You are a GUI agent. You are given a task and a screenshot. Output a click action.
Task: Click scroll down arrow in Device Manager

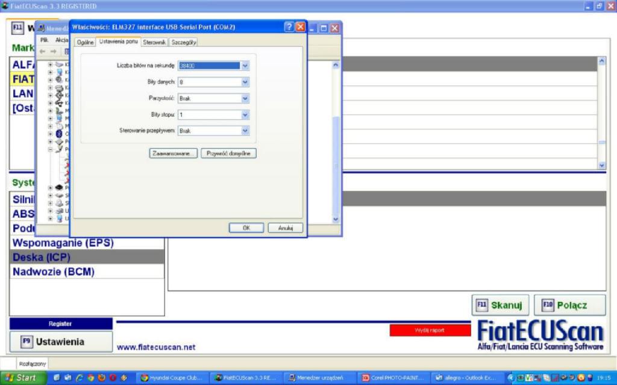point(336,220)
